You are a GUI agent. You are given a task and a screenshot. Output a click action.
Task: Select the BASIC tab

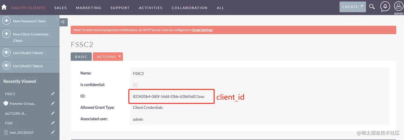tap(81, 57)
